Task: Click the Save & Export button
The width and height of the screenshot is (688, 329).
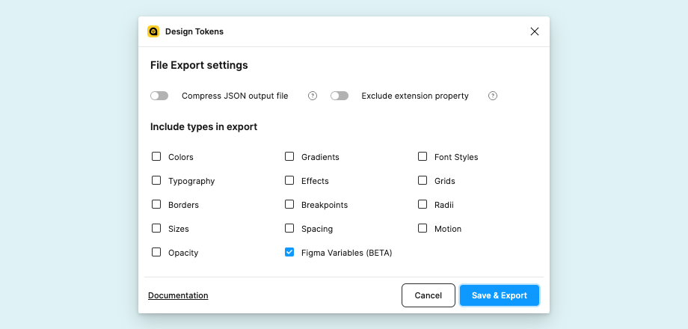Action: (499, 295)
